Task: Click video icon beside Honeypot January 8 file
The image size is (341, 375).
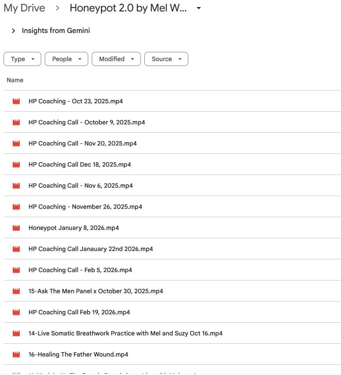Action: point(16,228)
